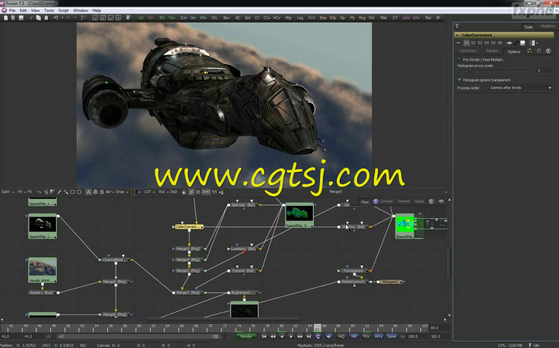This screenshot has width=559, height=348.
Task: Add a Resize (Rsz) tool
Action: click(428, 18)
